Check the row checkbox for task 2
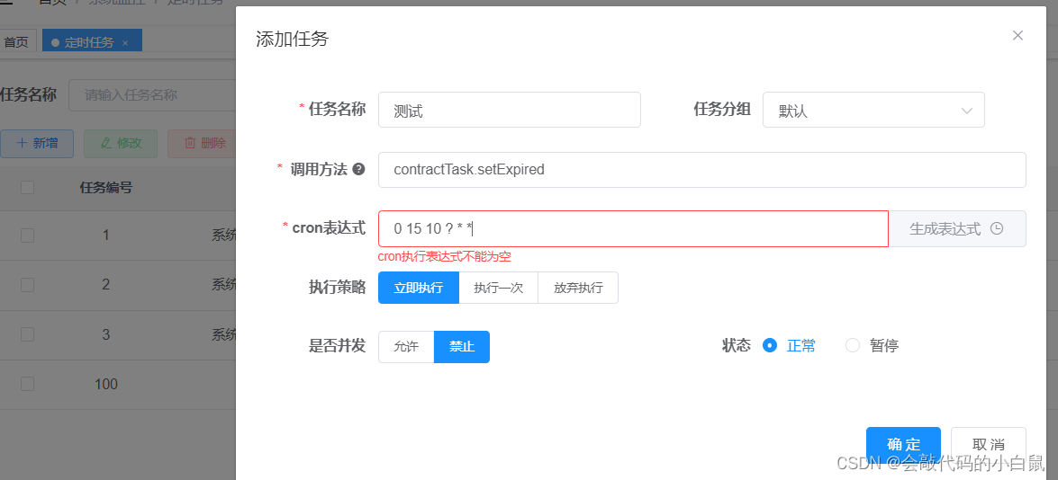Viewport: 1058px width, 480px height. point(27,285)
